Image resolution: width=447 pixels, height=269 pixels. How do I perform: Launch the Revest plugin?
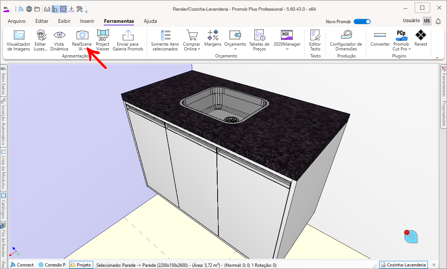click(421, 38)
